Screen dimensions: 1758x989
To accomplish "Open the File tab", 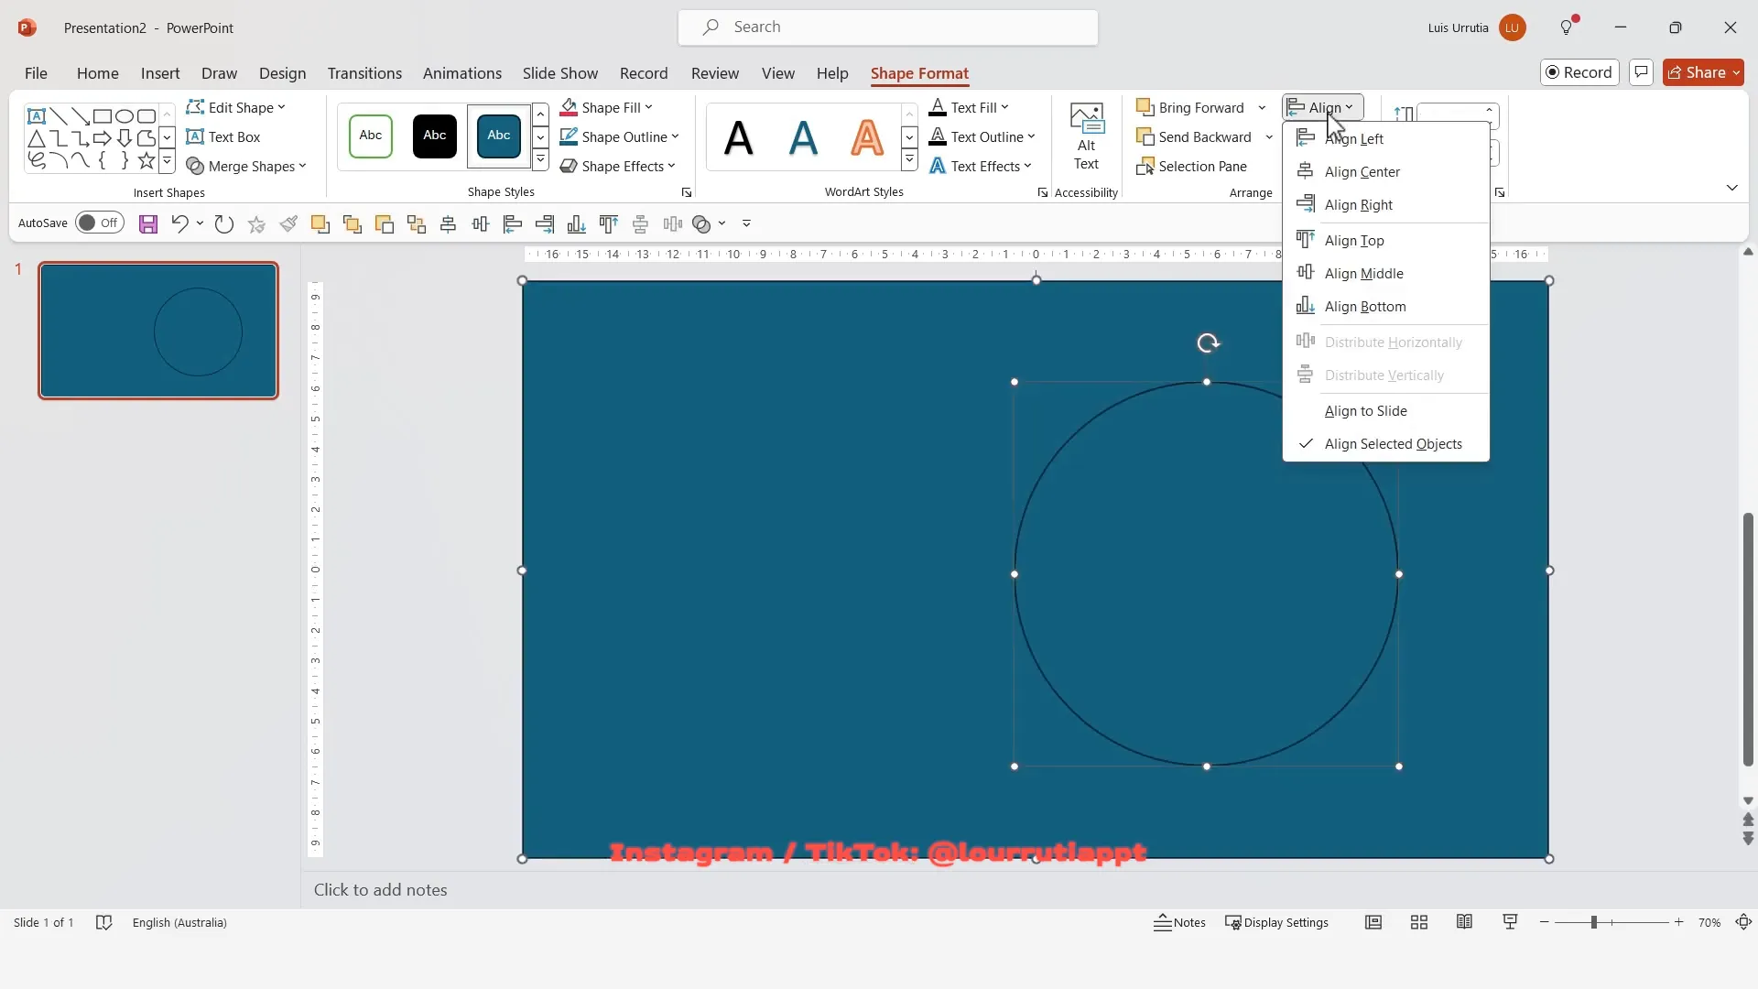I will pyautogui.click(x=36, y=73).
